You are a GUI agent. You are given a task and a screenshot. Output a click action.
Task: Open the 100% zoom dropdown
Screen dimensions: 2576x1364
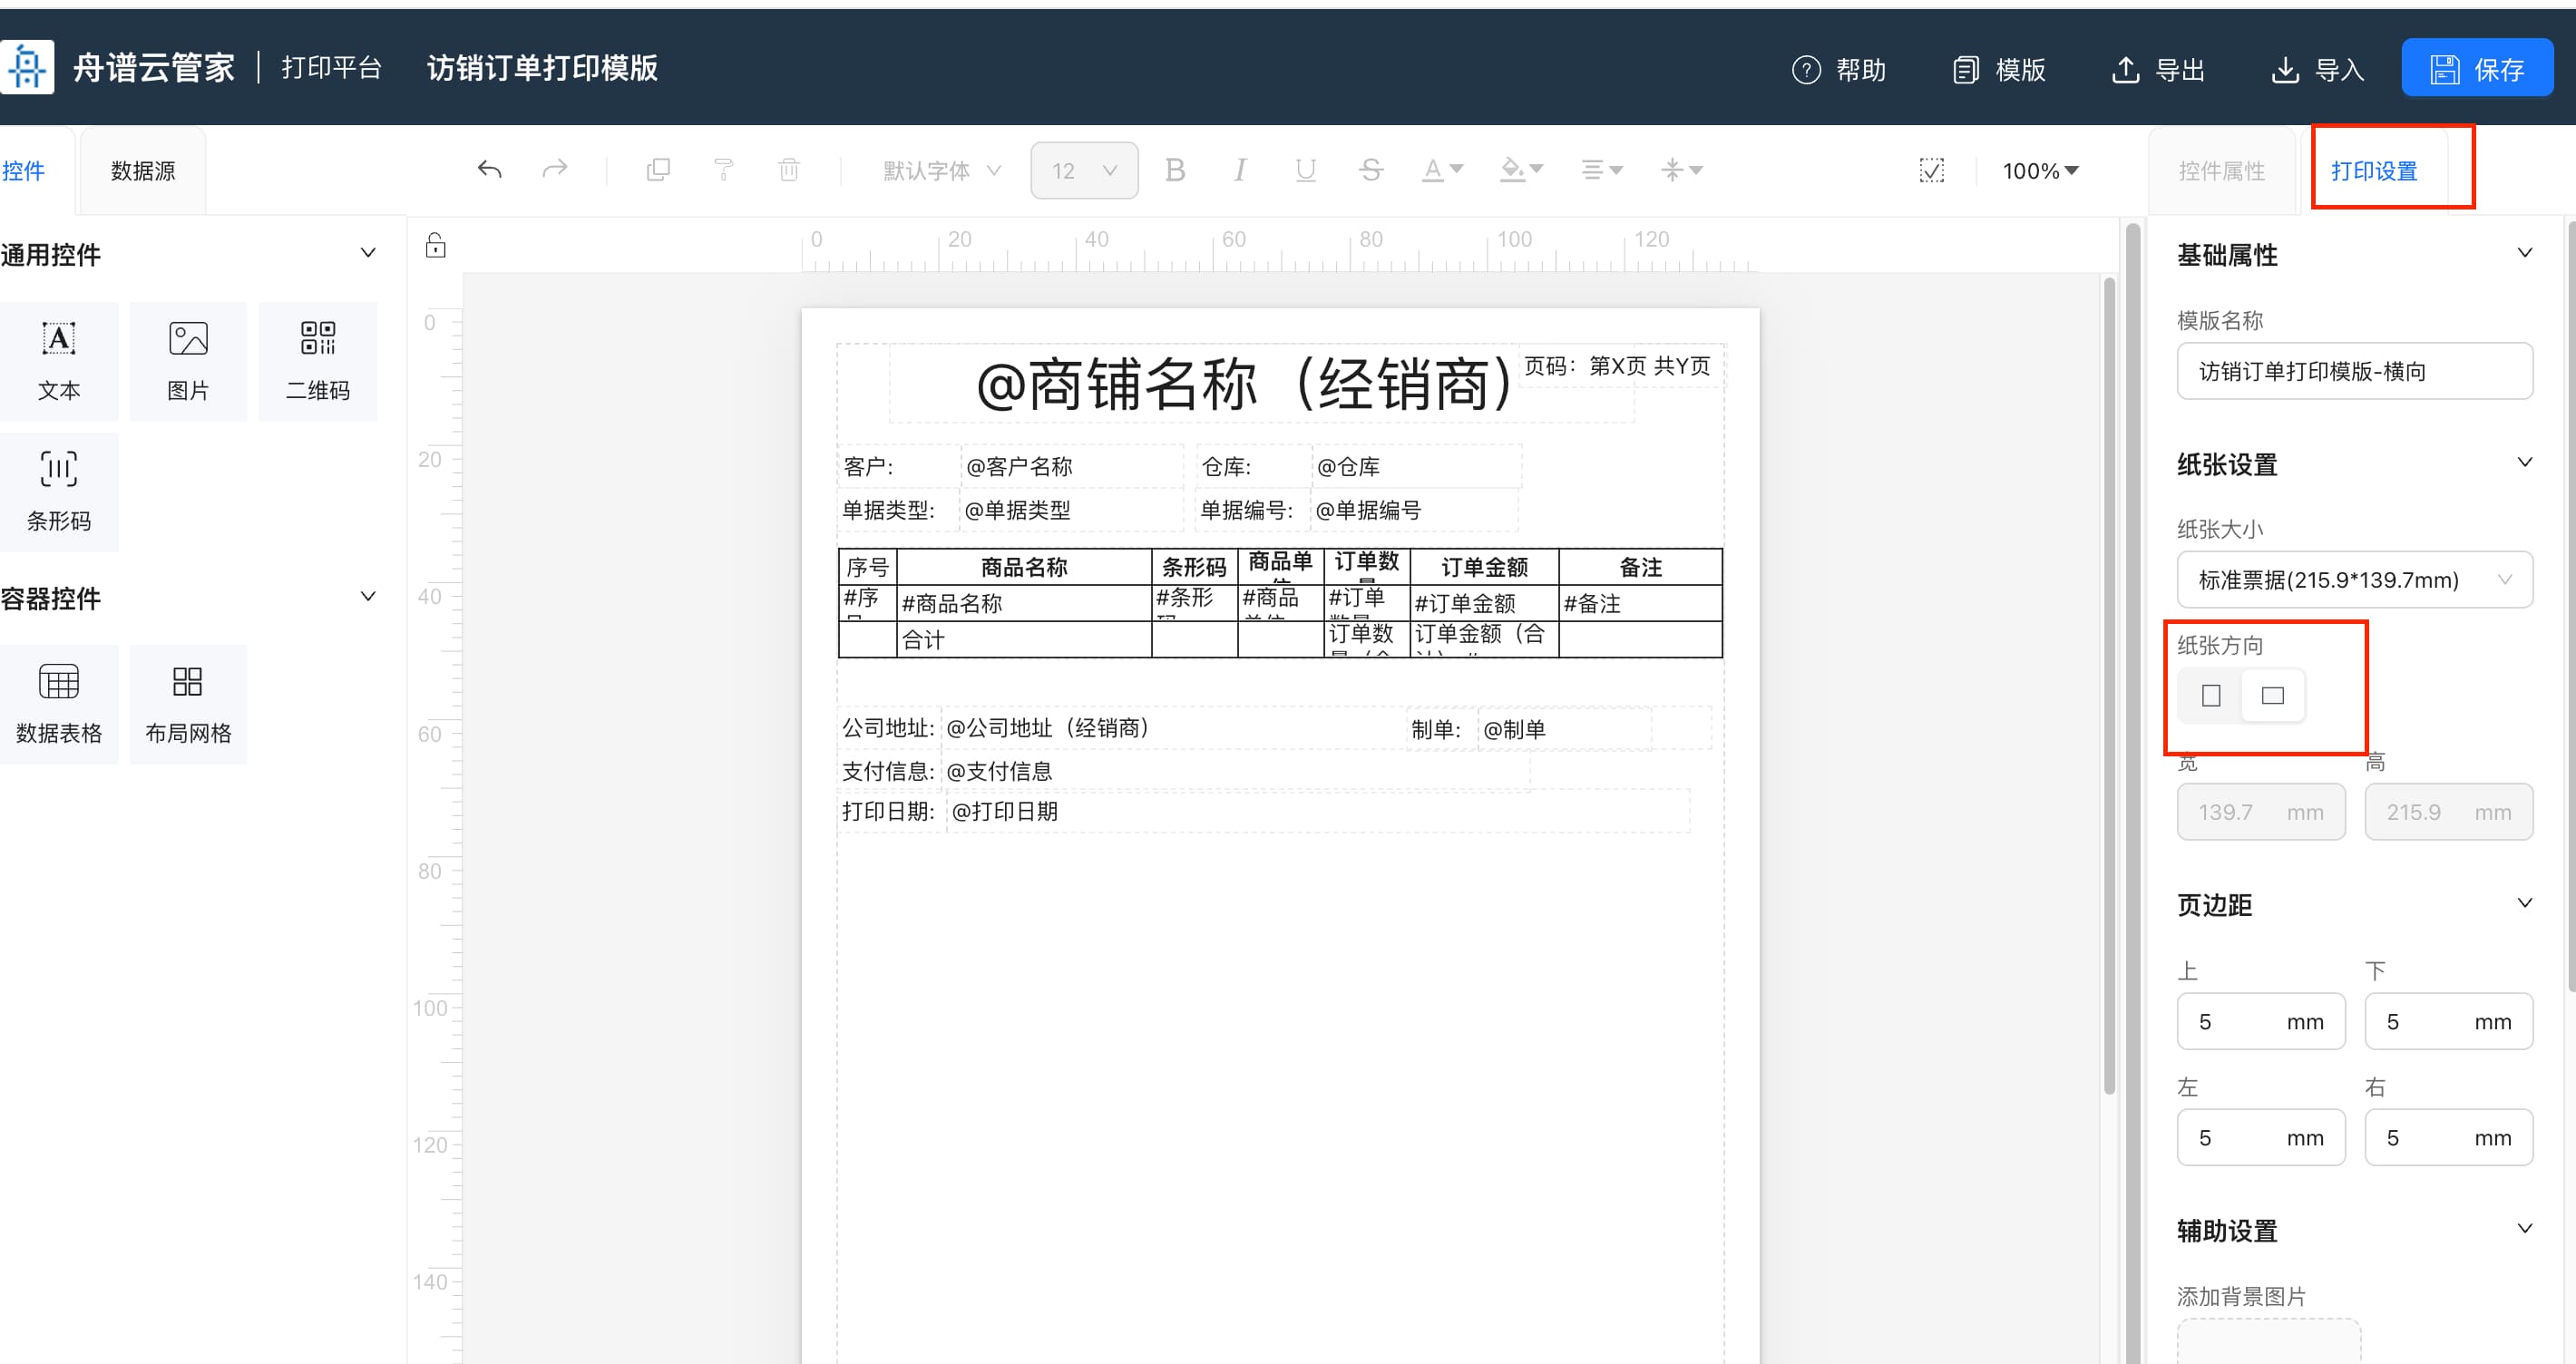(x=2040, y=171)
